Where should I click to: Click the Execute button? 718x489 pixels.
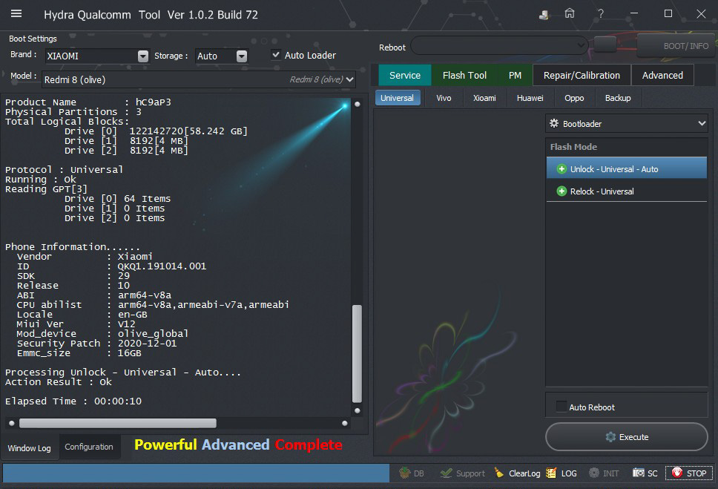[627, 437]
